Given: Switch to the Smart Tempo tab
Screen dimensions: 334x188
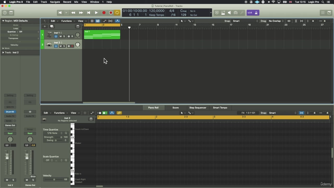Looking at the screenshot, I should click(x=220, y=108).
